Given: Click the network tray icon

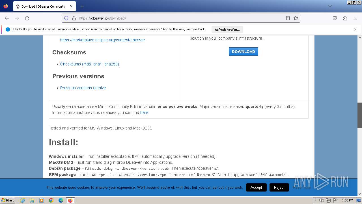Looking at the screenshot, I should tap(328, 200).
